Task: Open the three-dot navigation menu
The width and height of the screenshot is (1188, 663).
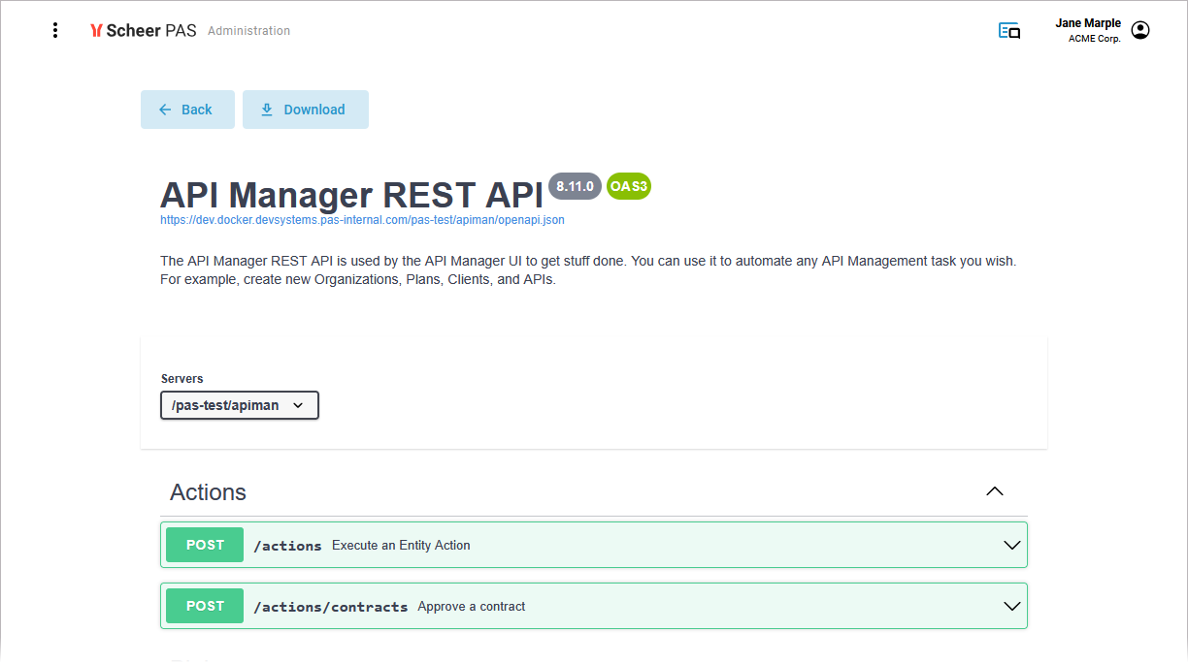Action: tap(55, 31)
